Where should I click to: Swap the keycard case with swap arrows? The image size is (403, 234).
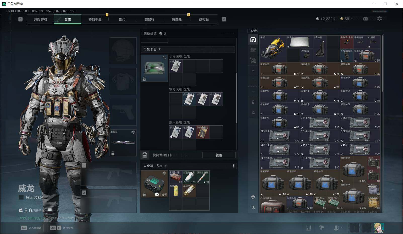[x=164, y=57]
